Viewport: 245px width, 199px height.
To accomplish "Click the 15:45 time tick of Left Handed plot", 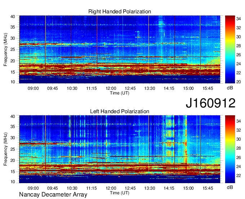I will point(208,188).
